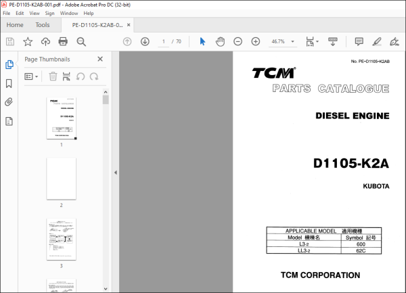Click the TCM CORPORATION text
Image resolution: width=406 pixels, height=293 pixels.
320,275
